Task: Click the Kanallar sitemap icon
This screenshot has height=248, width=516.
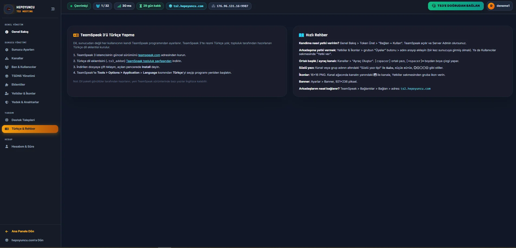Action: [x=7, y=58]
